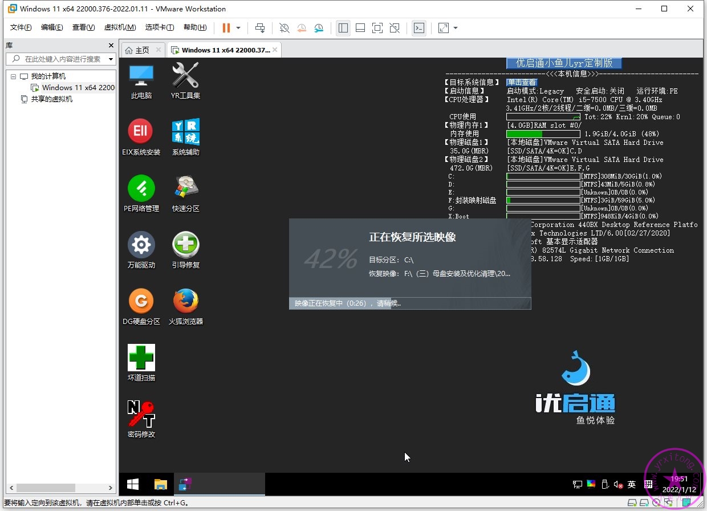Enter full screen mode toolbar icon

[377, 27]
